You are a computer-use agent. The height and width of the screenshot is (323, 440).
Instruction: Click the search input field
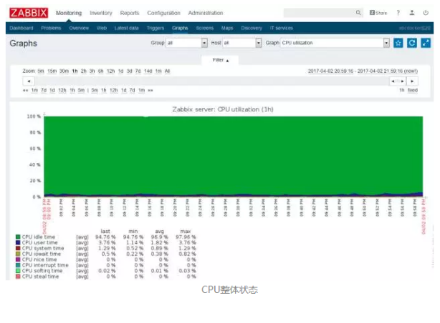point(320,13)
